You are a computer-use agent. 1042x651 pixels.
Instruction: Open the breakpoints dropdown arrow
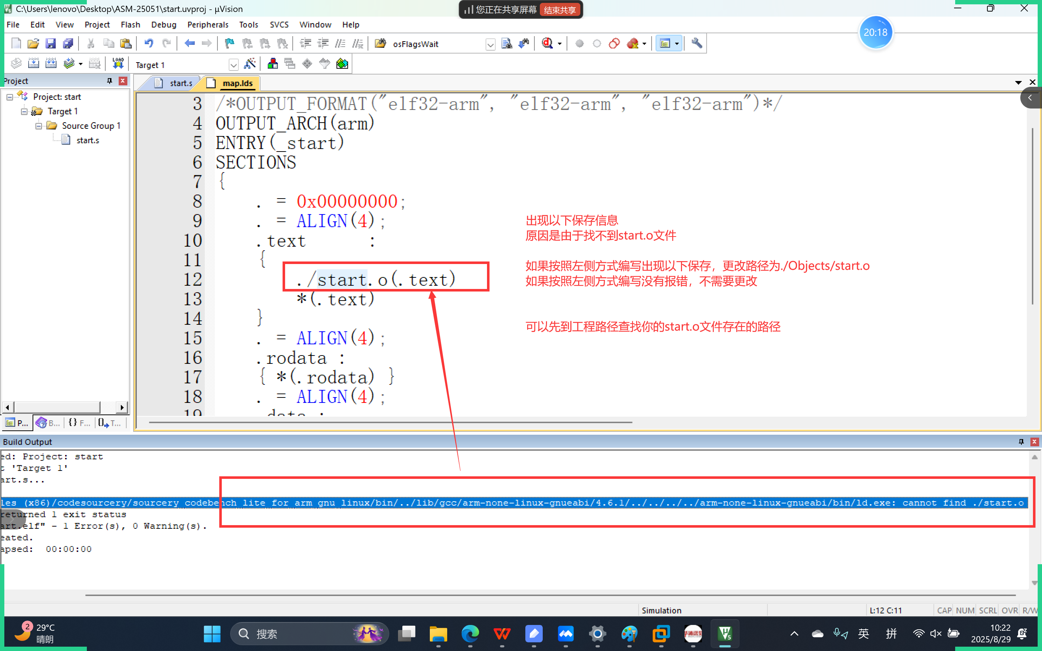pos(644,44)
